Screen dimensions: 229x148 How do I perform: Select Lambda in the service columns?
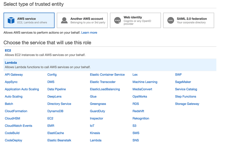[96, 140]
